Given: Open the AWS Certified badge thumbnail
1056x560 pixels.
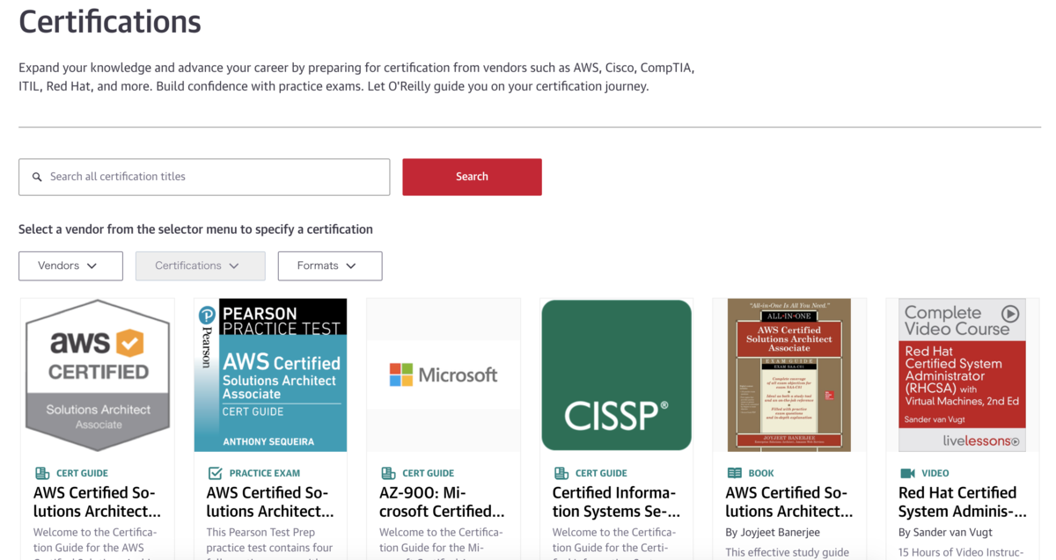Looking at the screenshot, I should (98, 375).
